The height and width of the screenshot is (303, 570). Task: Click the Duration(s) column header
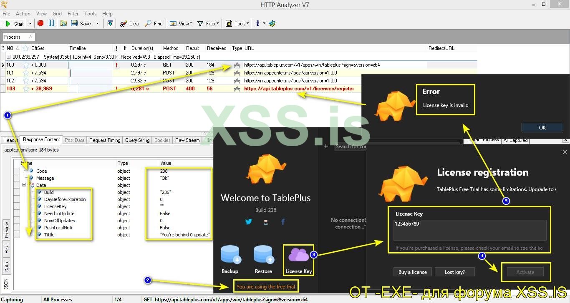(142, 48)
